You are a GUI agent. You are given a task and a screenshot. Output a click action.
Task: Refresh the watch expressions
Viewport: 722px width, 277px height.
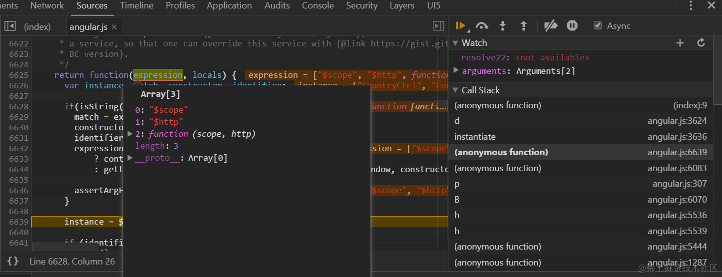(x=701, y=43)
